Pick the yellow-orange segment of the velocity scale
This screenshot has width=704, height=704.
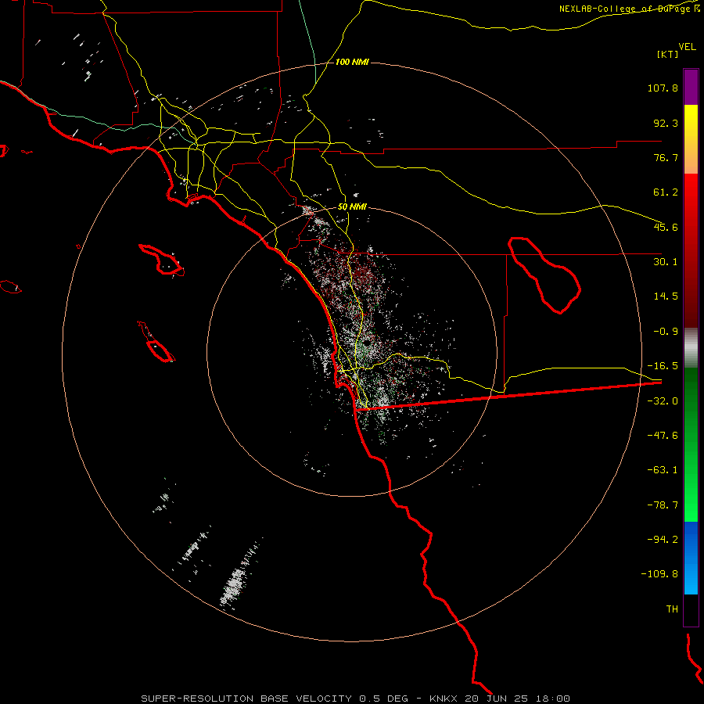[x=691, y=139]
